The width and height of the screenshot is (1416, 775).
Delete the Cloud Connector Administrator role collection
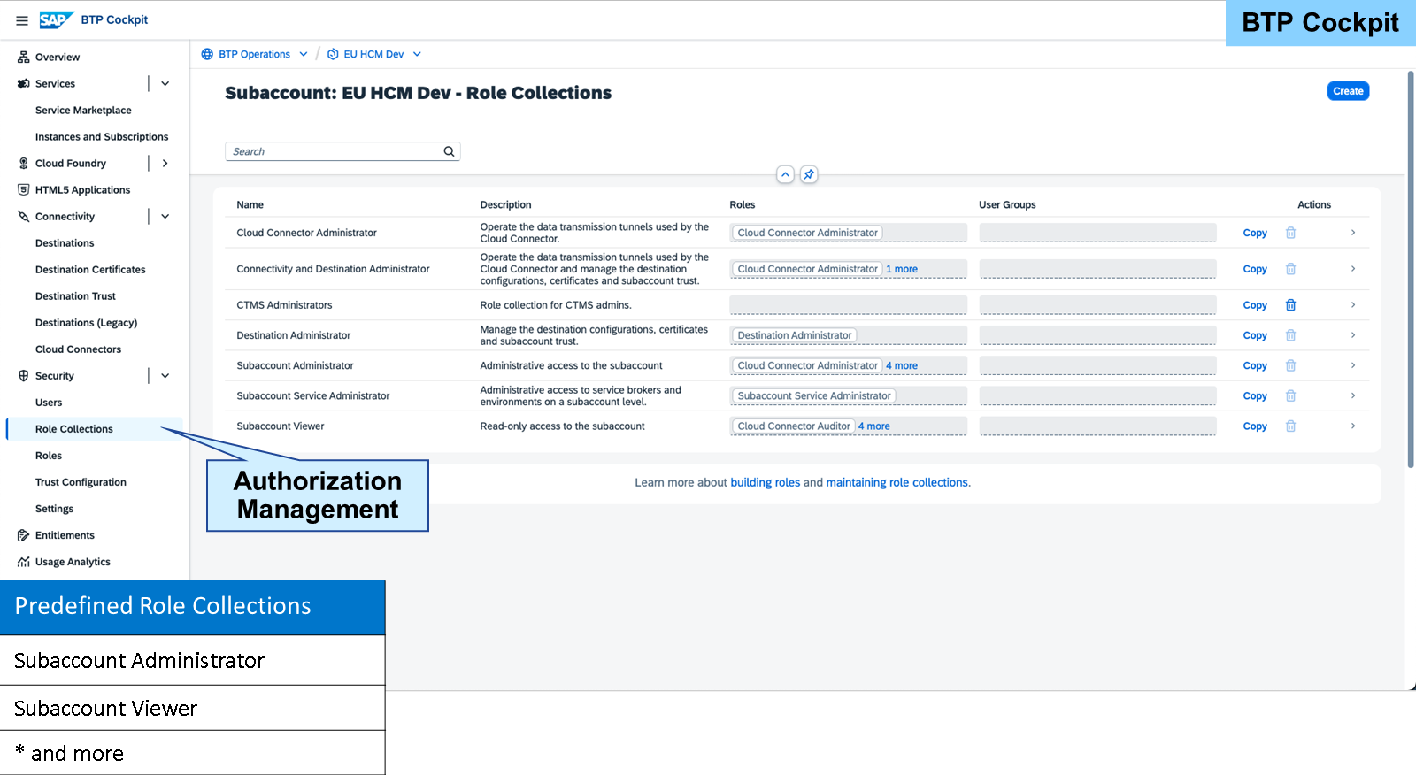tap(1290, 233)
